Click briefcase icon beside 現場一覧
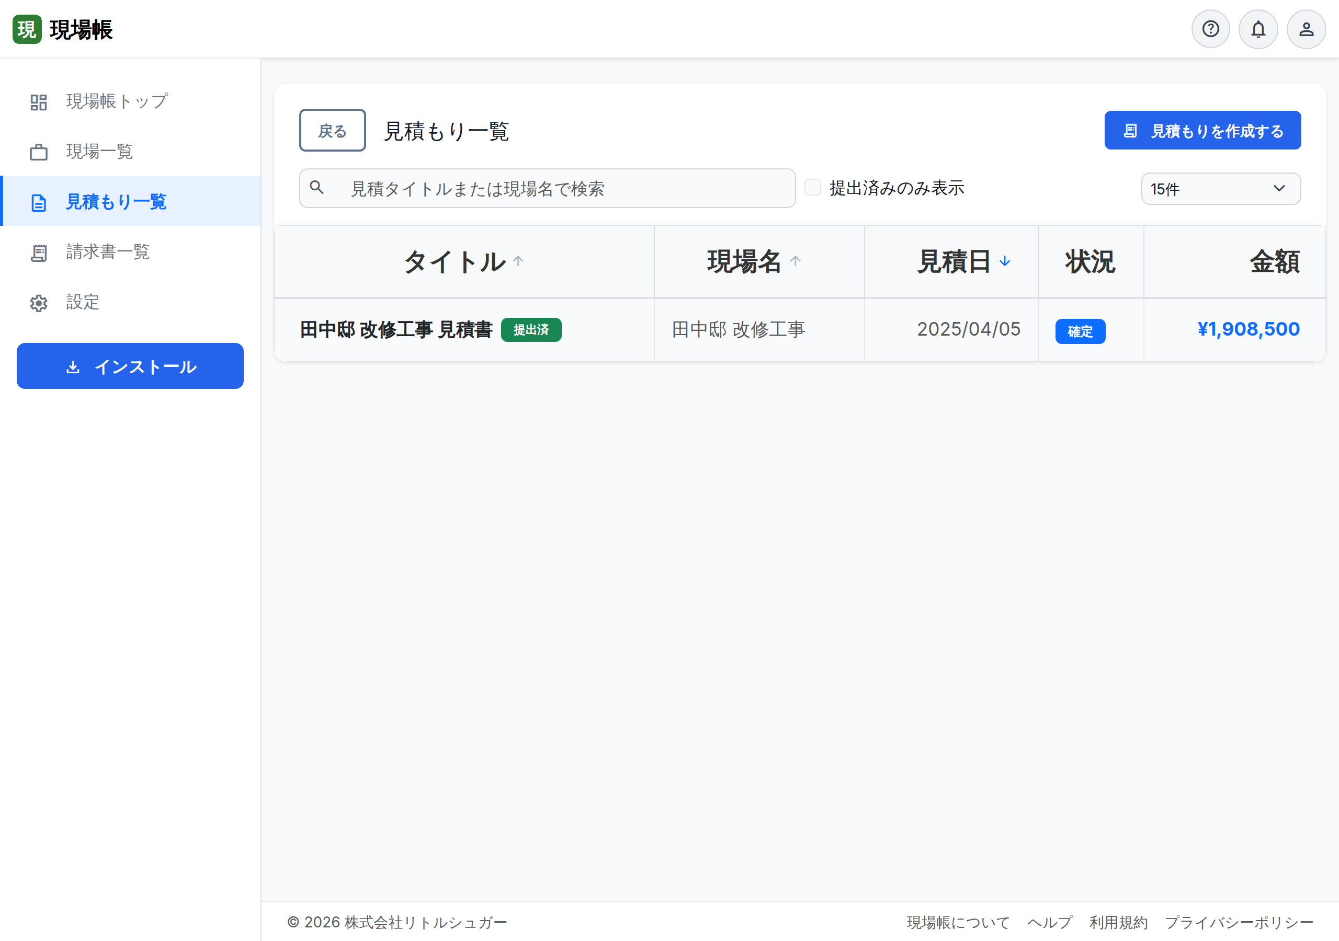 (39, 152)
